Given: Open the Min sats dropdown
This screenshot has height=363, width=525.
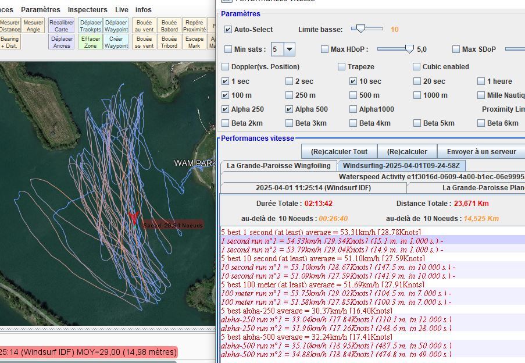Looking at the screenshot, I should (x=289, y=49).
